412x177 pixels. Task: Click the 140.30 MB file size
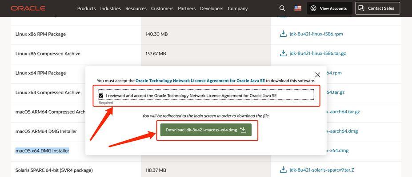[x=156, y=34]
